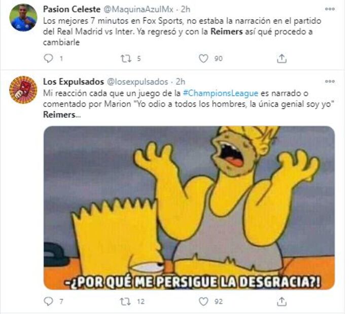Screen dimensions: 354x314
Task: Open the Los Expulsados profile name
Action: tap(74, 82)
